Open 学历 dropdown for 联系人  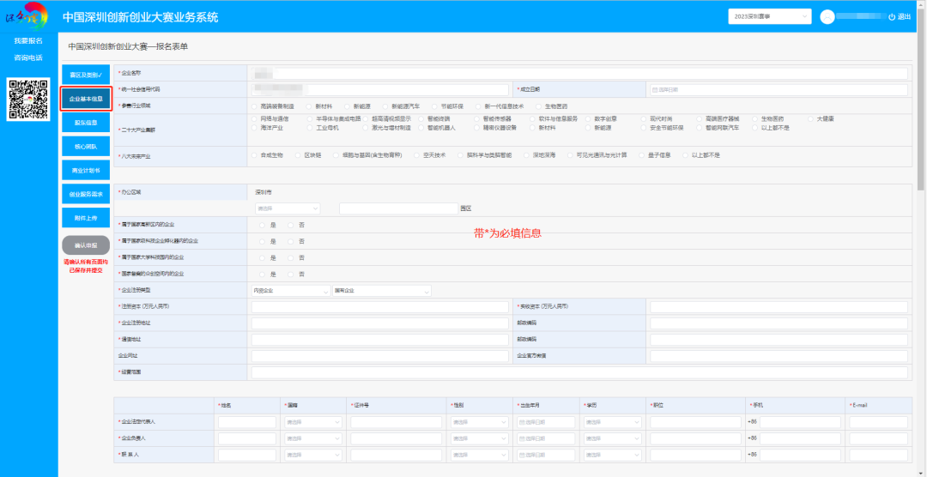(613, 456)
